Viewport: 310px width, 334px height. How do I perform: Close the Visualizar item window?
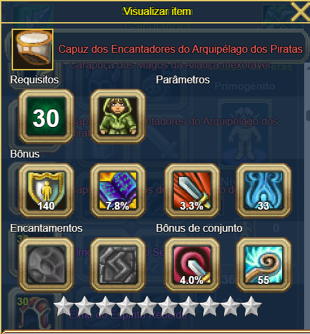[x=300, y=11]
